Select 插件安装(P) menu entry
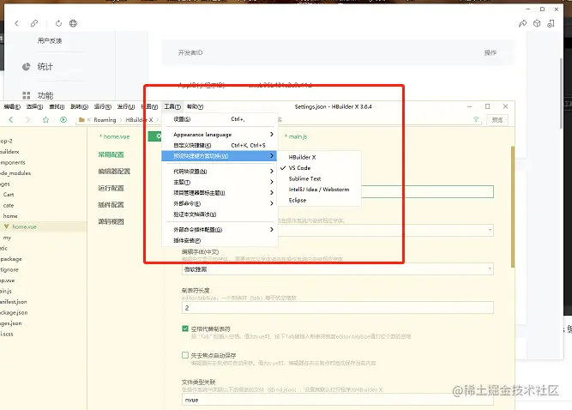This screenshot has height=410, width=572. point(220,241)
